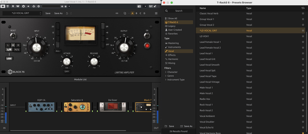
Task: Select the Saturator X module
Action: pyautogui.click(x=77, y=107)
